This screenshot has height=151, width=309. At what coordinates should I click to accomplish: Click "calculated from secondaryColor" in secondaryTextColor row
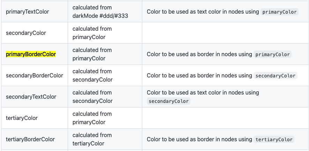click(x=92, y=97)
